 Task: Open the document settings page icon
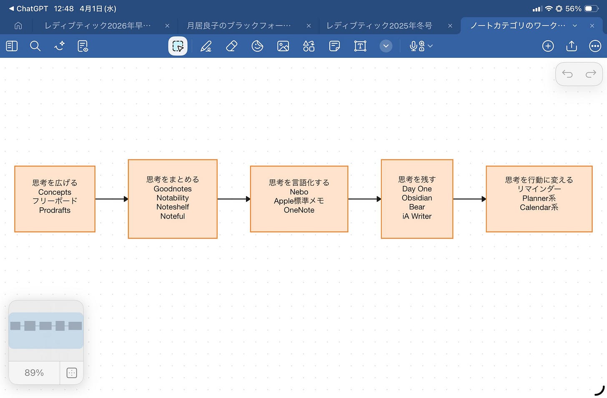click(x=83, y=46)
